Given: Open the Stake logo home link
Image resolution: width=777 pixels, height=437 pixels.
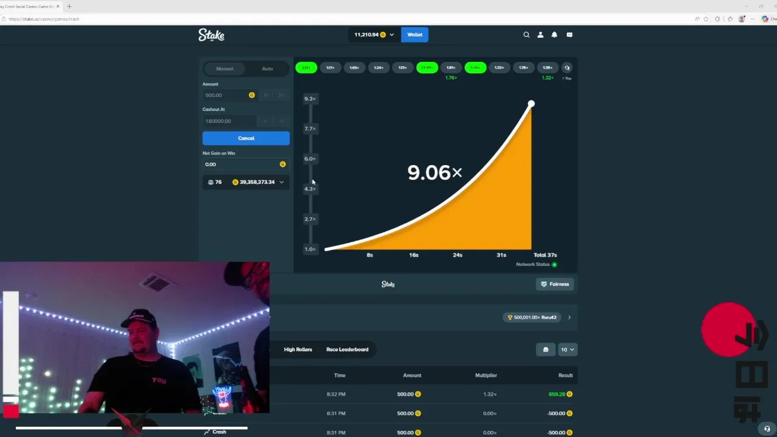Looking at the screenshot, I should click(211, 35).
